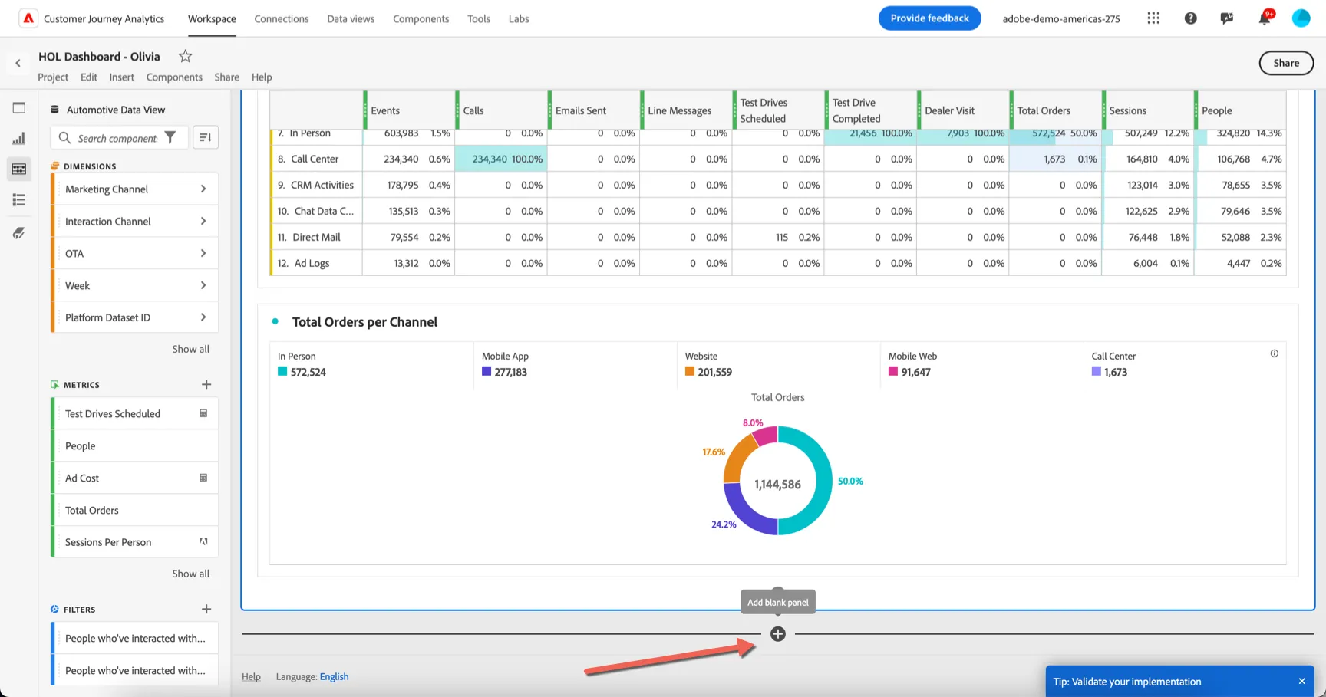Favorite the project with the star icon

point(185,56)
